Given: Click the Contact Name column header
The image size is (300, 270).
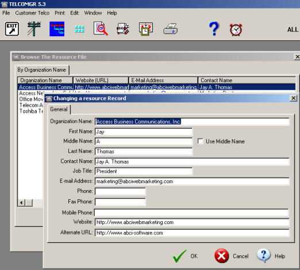Looking at the screenshot, I should pos(247,80).
